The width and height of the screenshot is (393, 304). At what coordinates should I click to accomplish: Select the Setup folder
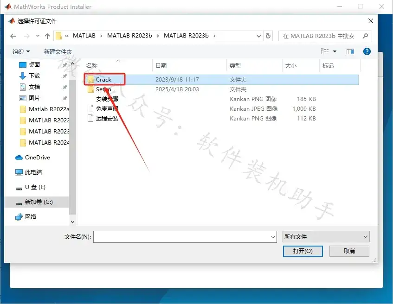click(x=103, y=89)
